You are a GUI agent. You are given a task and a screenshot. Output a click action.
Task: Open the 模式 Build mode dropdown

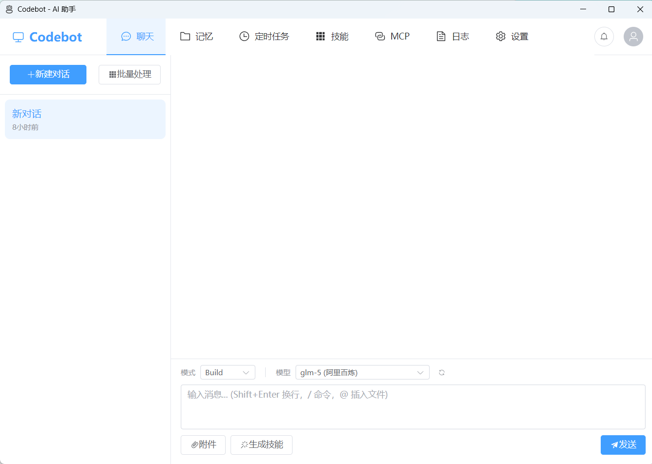(x=228, y=372)
